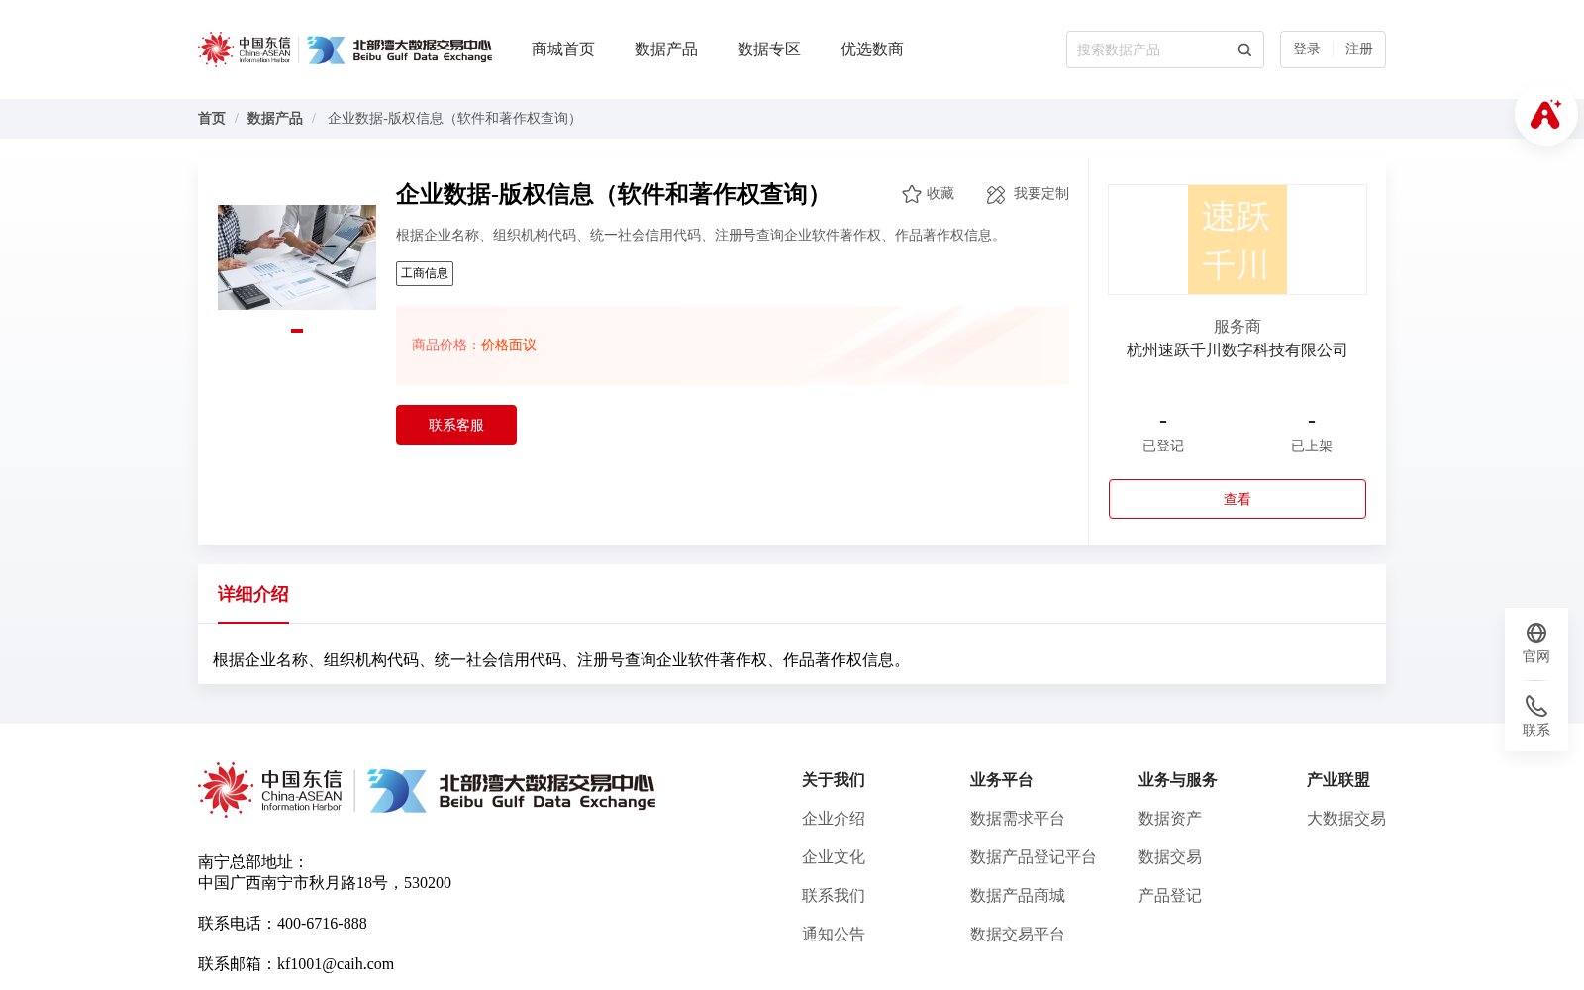Click the red carousel indicator under the image

point(297,331)
